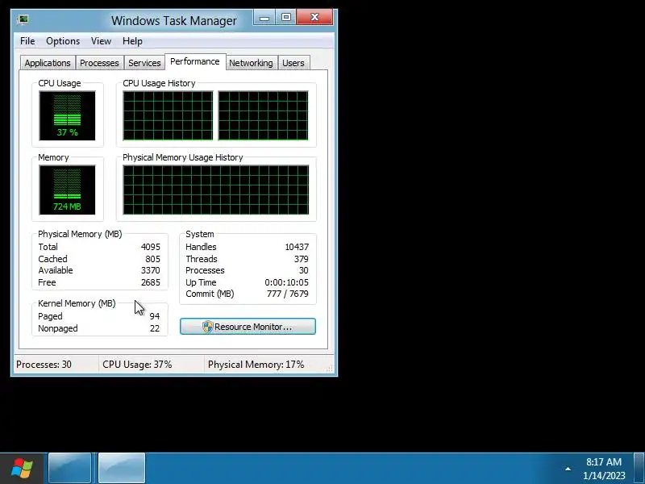Viewport: 645px width, 484px height.
Task: Click the Threads value 379
Action: [301, 259]
